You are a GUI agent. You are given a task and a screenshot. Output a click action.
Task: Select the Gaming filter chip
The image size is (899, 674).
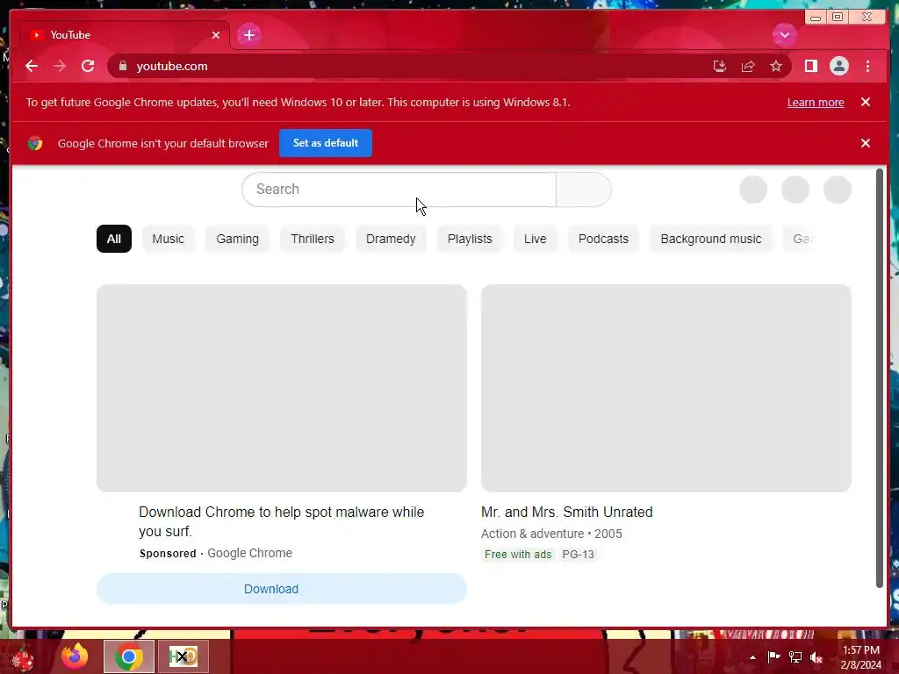[x=237, y=239]
